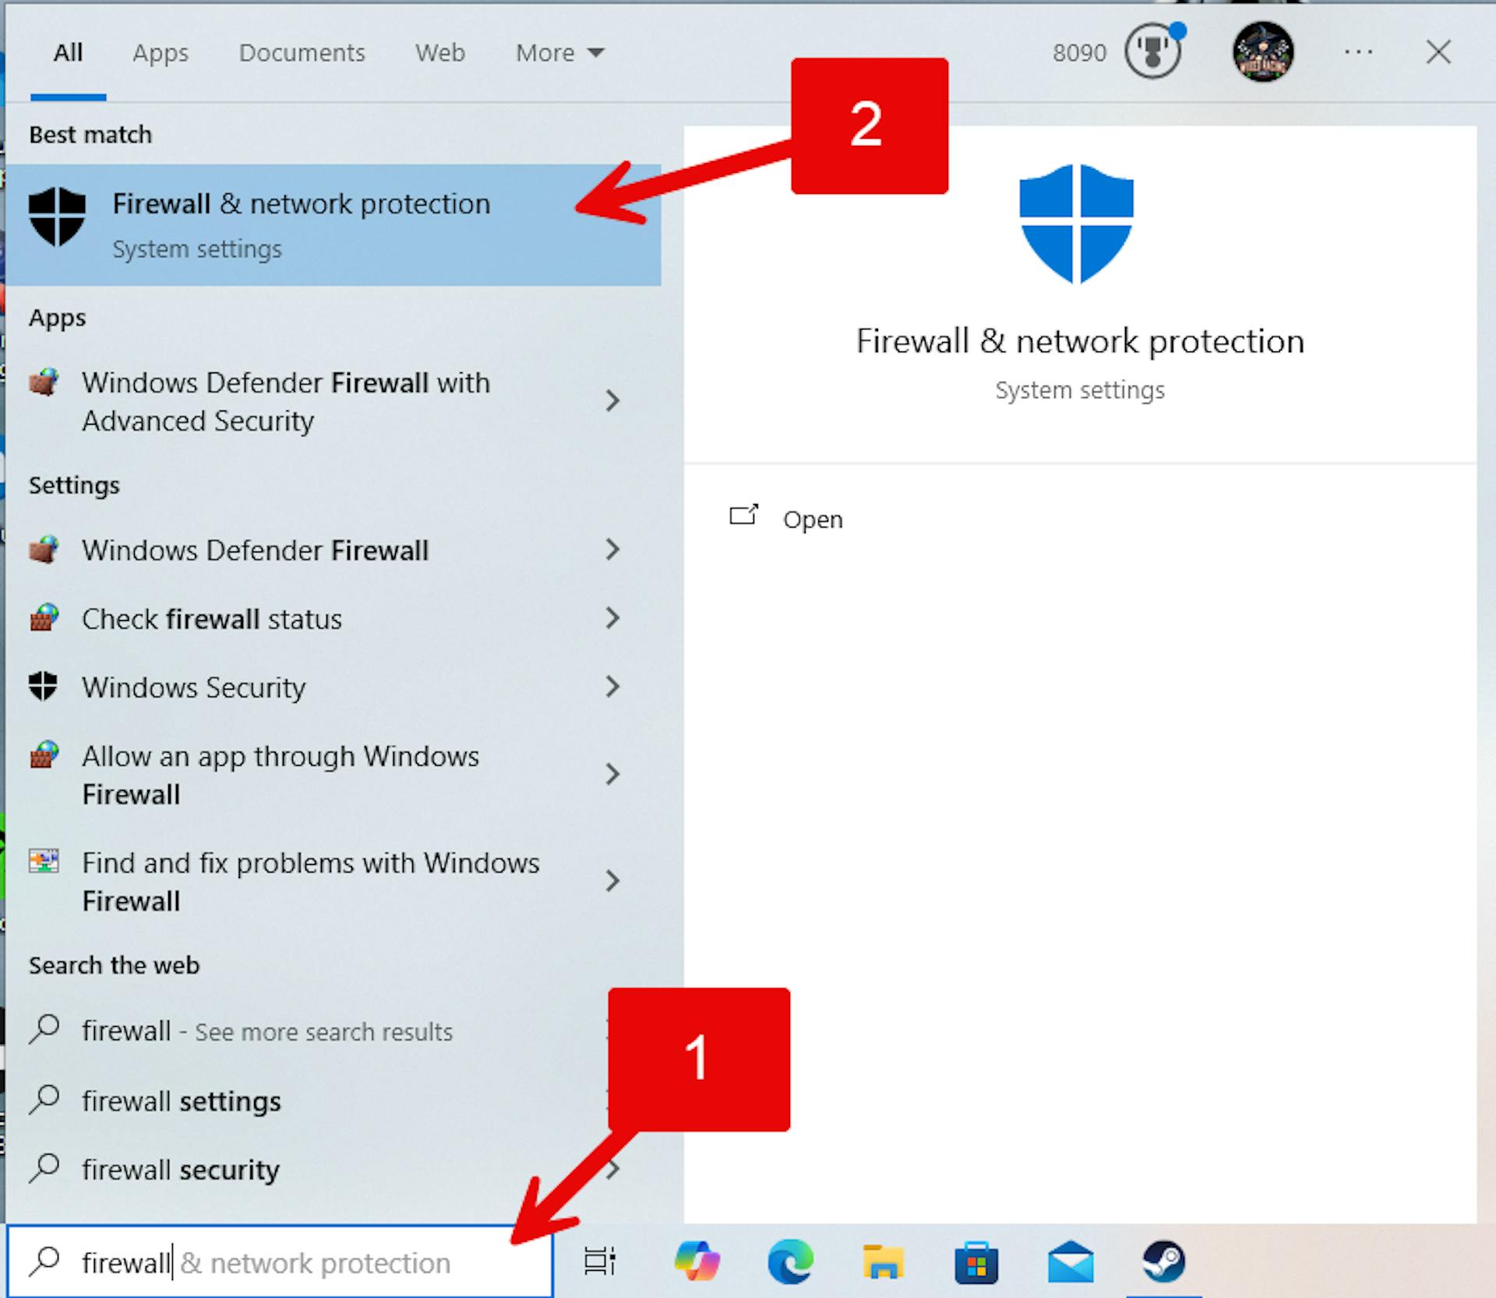Click Open in the preview pane

pyautogui.click(x=812, y=519)
